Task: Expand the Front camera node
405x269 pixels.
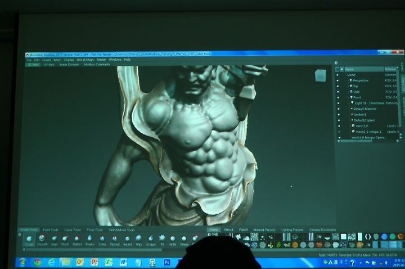Action: 348,98
